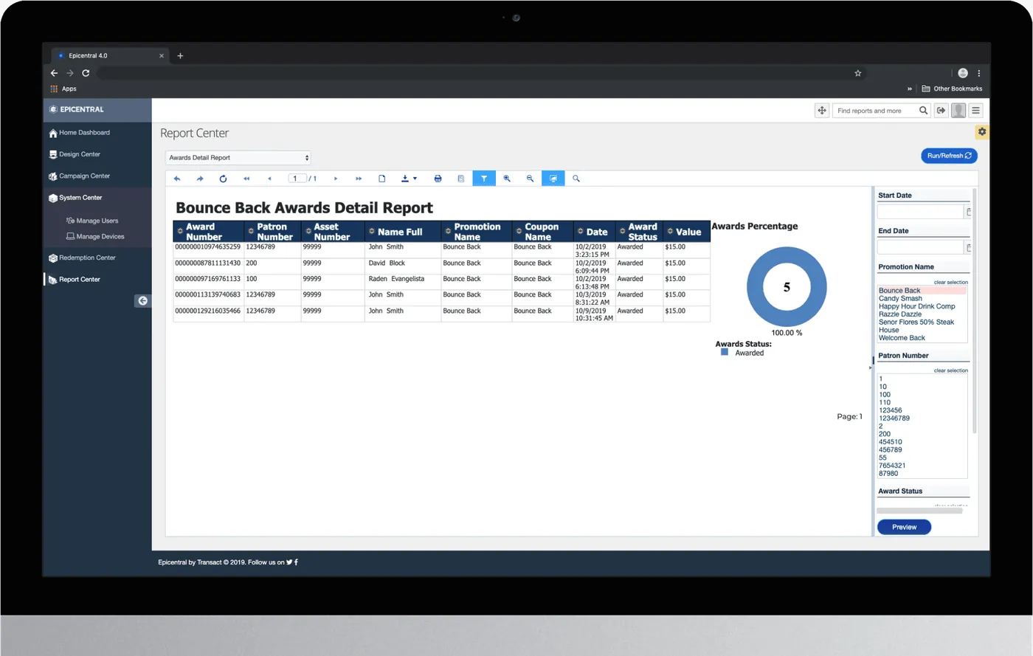Clear selection under Promotion Name
The image size is (1033, 656).
(x=950, y=283)
